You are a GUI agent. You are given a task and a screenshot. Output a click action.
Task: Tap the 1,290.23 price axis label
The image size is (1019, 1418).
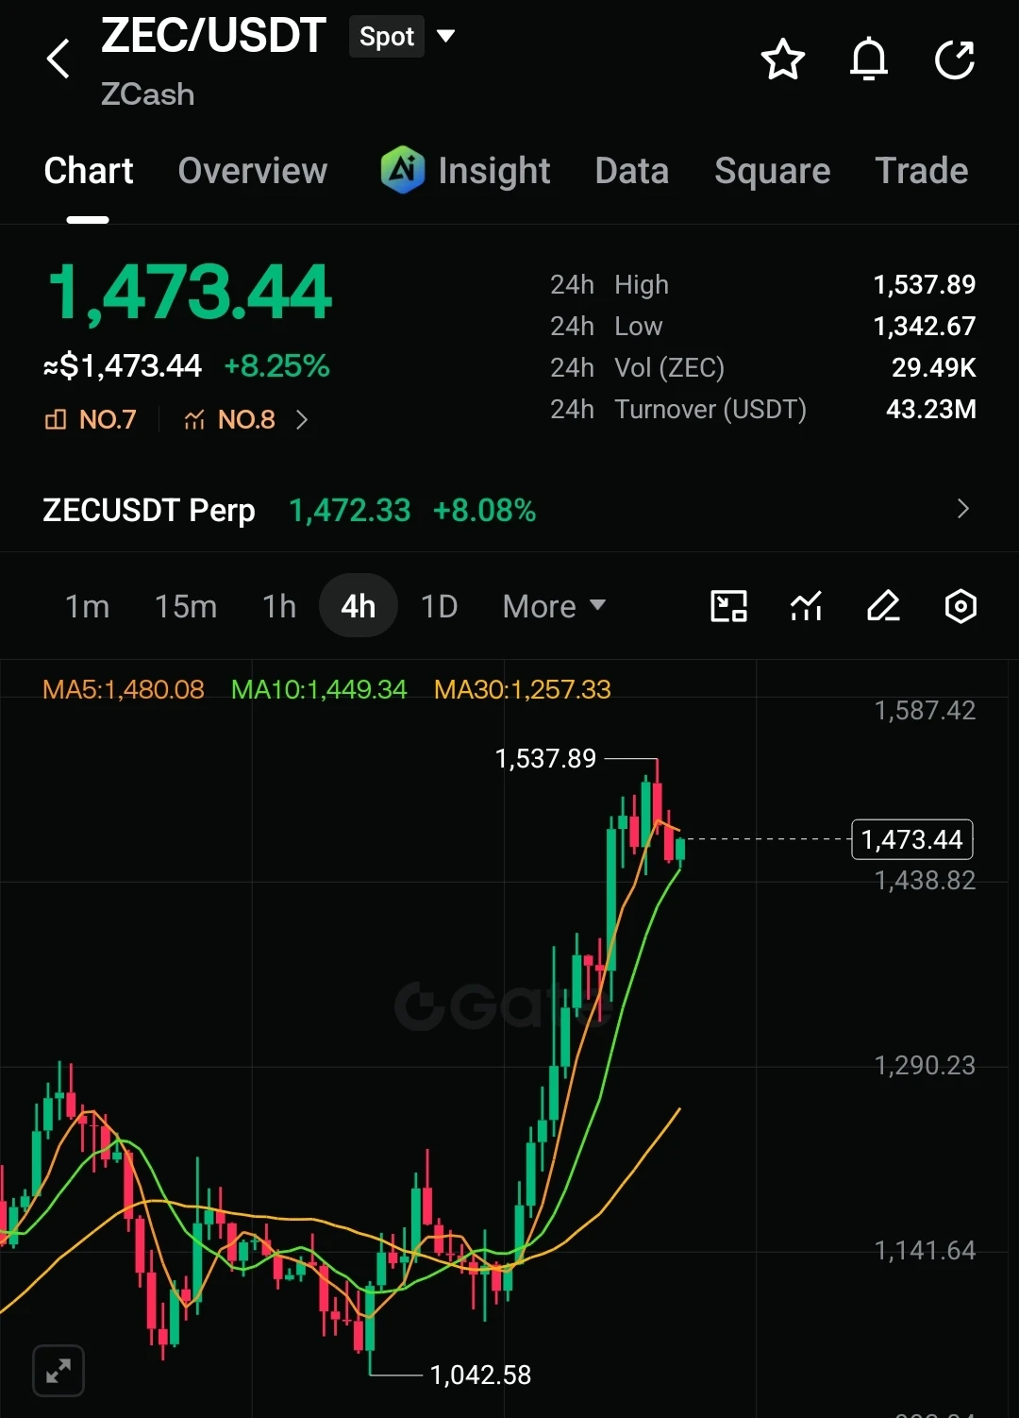coord(925,1065)
